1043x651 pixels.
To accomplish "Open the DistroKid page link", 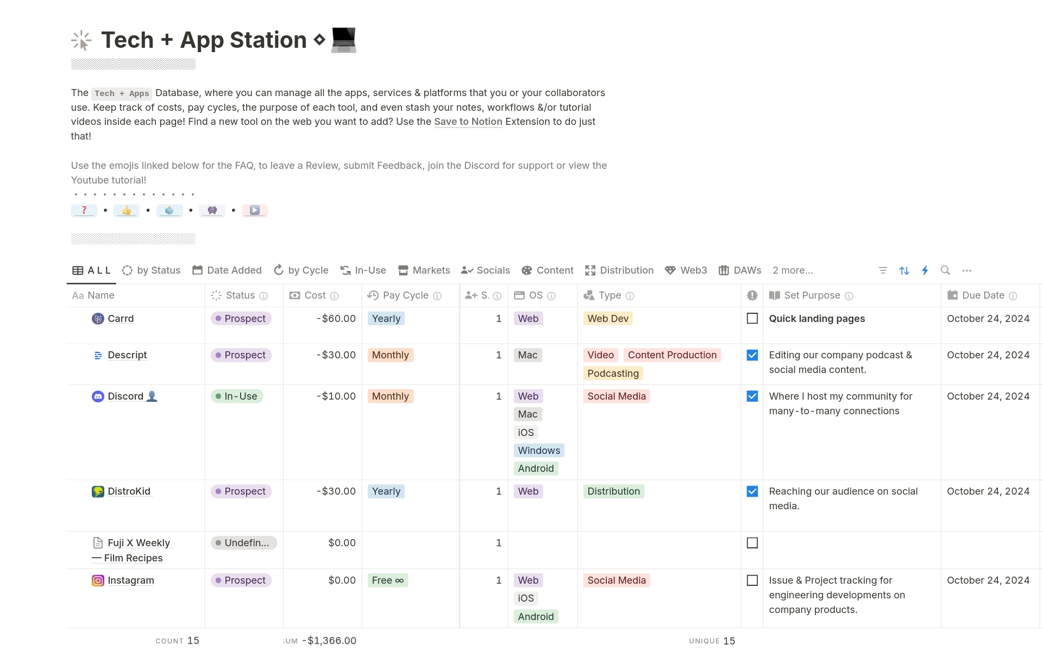I will (129, 491).
